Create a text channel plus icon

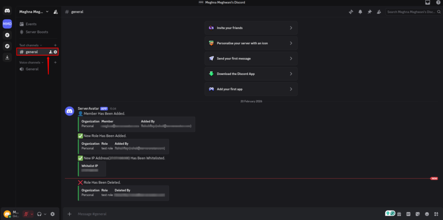pos(55,45)
